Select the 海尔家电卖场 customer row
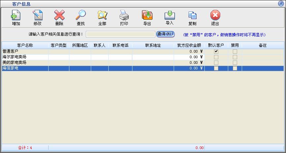Screen dimensions: 286x153 (x=25, y=57)
